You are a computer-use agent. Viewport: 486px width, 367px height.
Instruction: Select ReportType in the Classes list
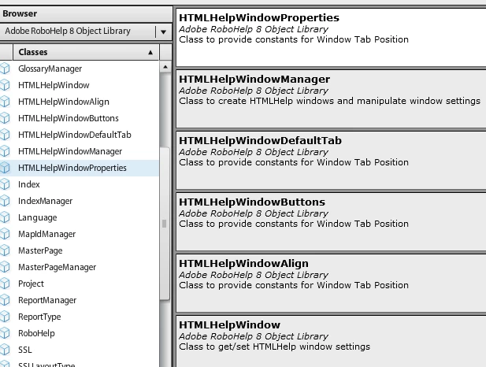(80, 317)
